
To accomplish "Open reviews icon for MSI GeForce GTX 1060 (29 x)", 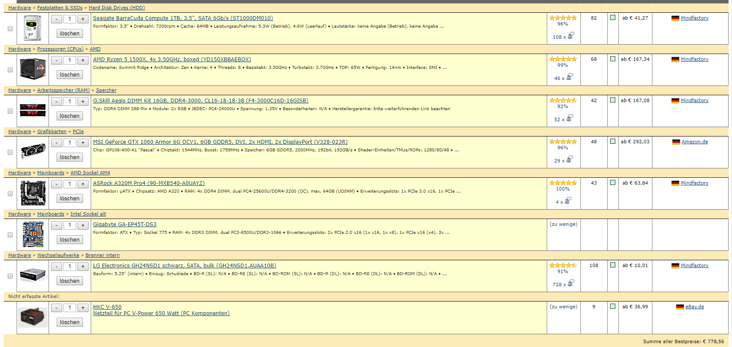I will (x=570, y=159).
